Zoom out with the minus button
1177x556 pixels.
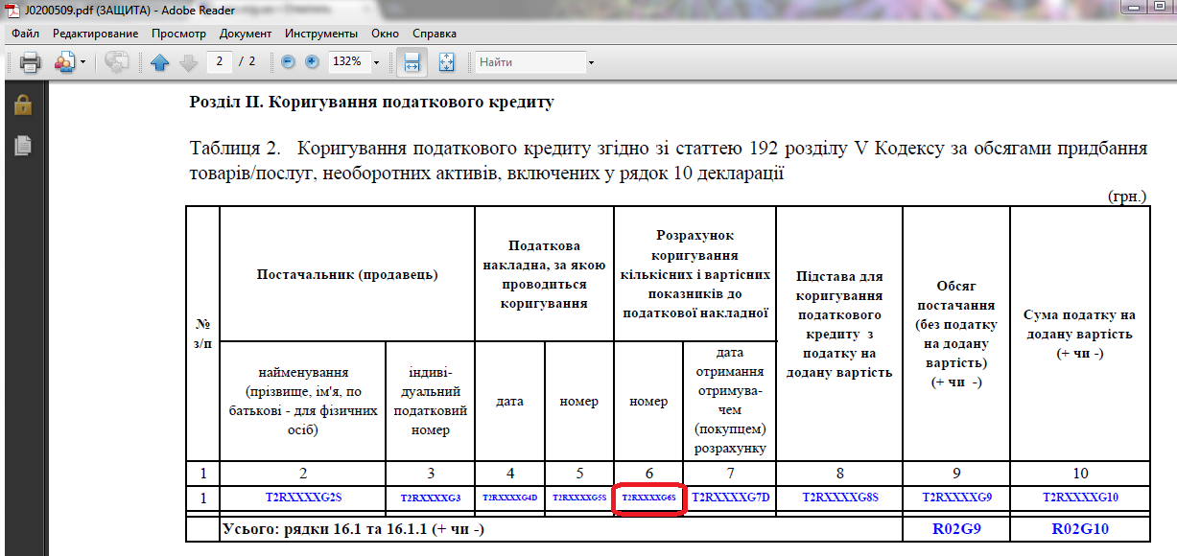[x=288, y=61]
